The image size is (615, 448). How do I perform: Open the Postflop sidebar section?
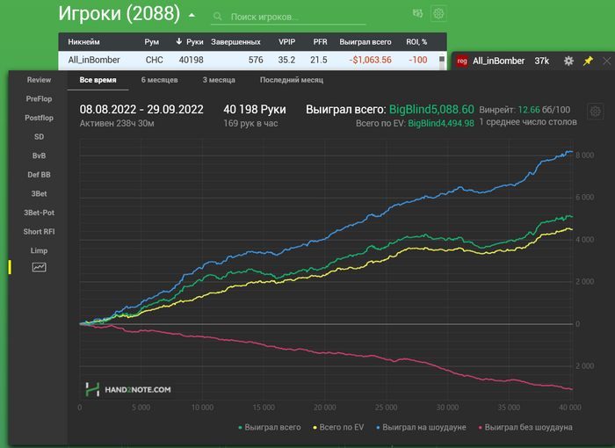tap(39, 118)
